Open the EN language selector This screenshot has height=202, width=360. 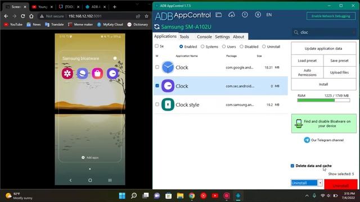[269, 15]
